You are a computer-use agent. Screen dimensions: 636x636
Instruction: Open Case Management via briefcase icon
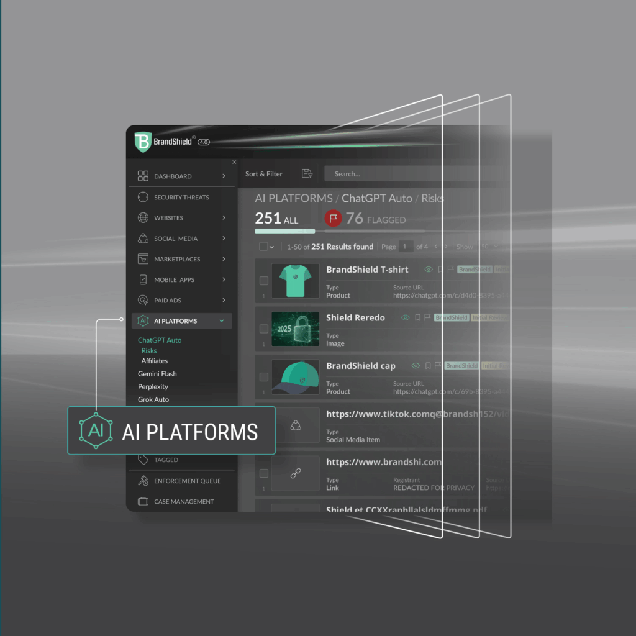(x=143, y=501)
